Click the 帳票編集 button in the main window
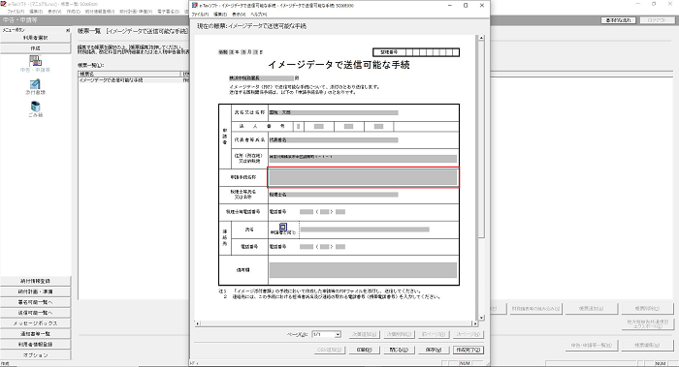 tap(647, 345)
